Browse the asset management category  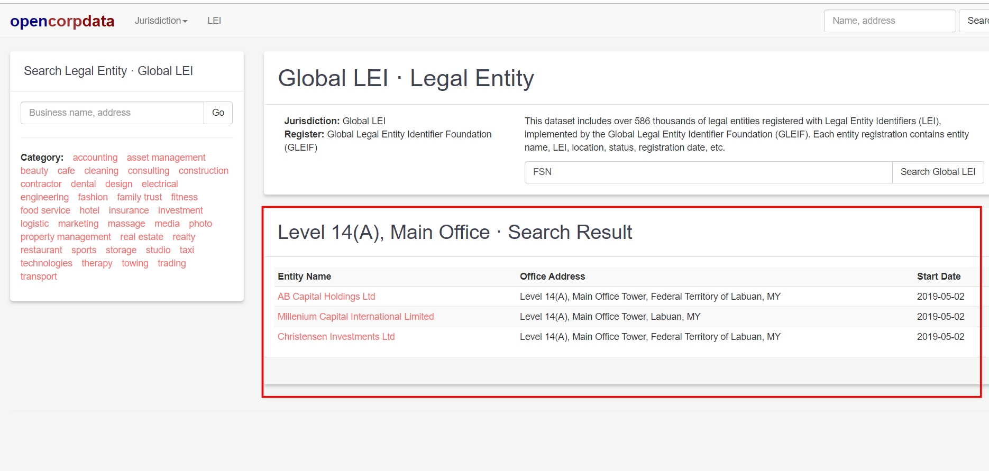166,158
